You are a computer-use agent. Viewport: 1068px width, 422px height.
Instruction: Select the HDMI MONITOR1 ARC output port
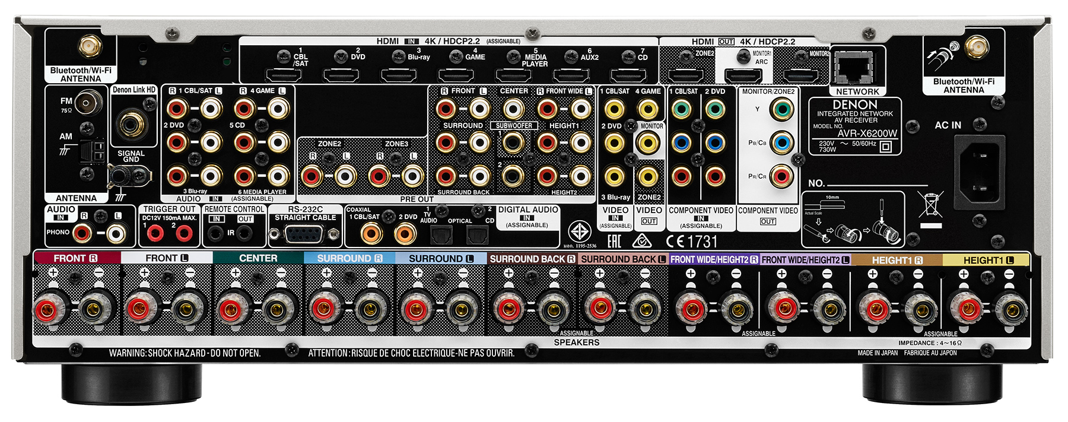(743, 75)
